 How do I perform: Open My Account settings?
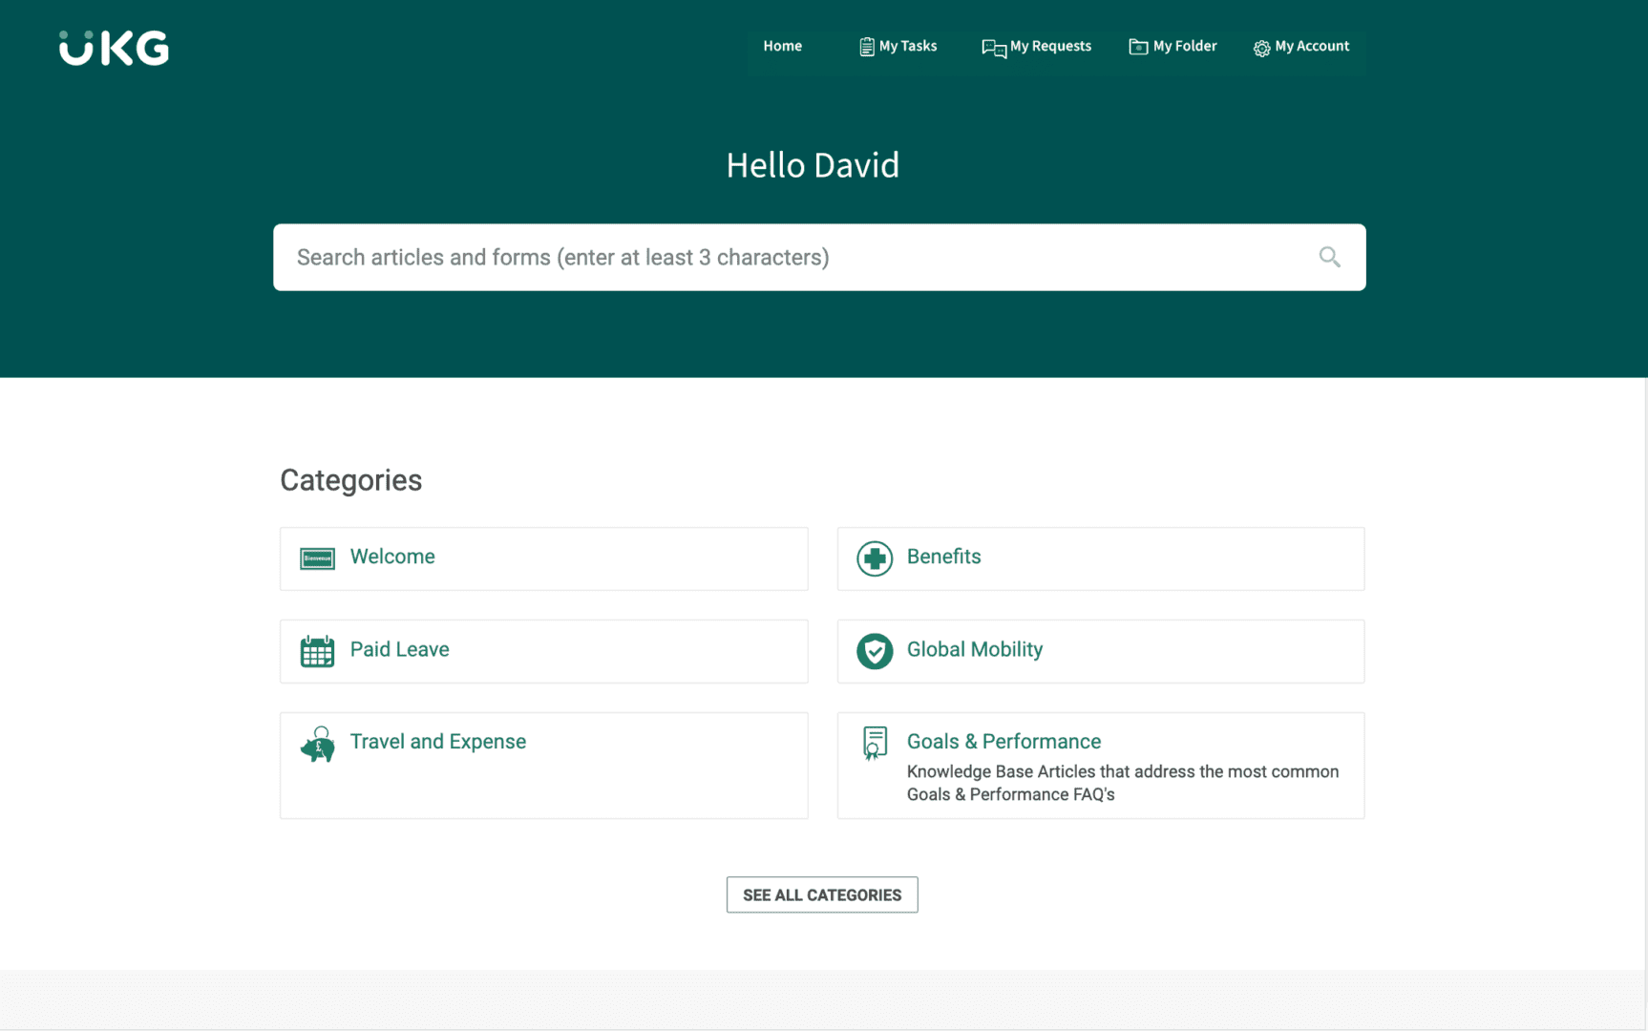coord(1301,46)
